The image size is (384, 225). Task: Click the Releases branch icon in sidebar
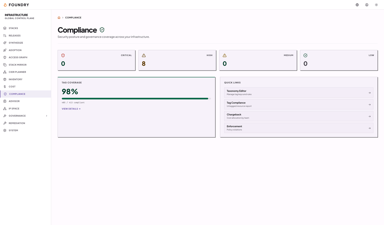tap(5, 35)
